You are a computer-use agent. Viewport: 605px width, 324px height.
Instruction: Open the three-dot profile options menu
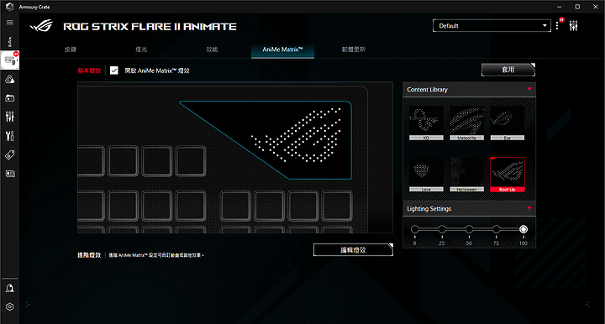tap(557, 26)
